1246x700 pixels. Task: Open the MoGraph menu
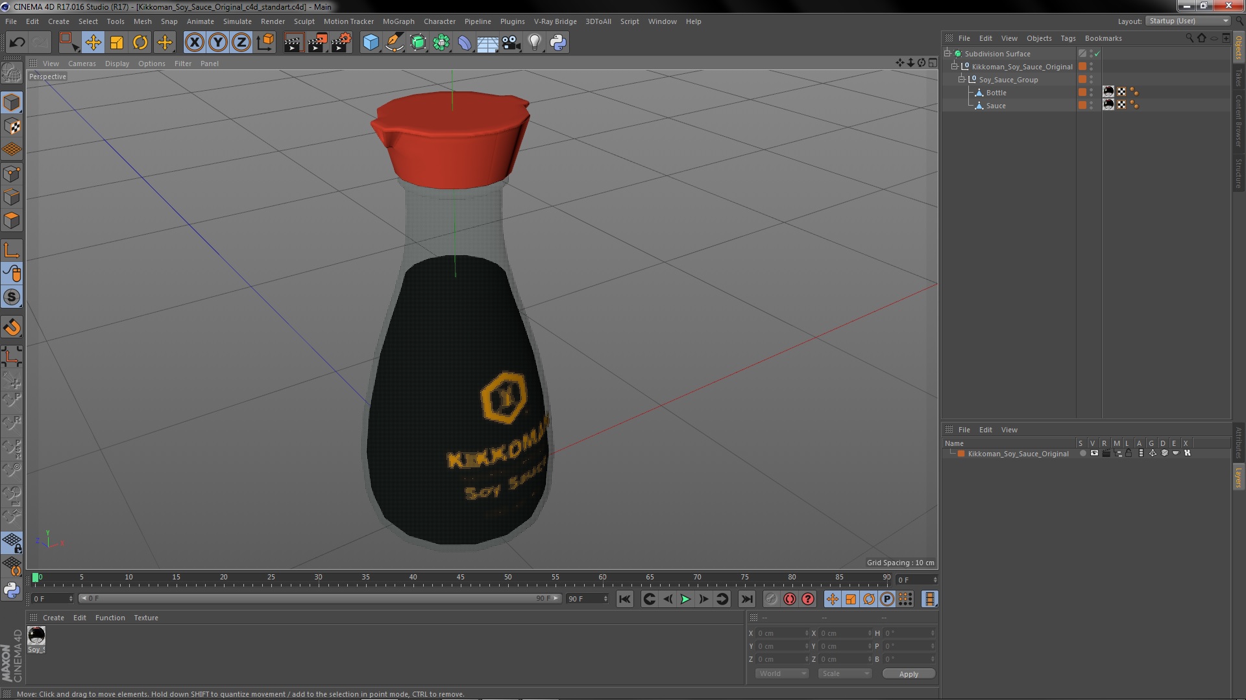(x=398, y=21)
